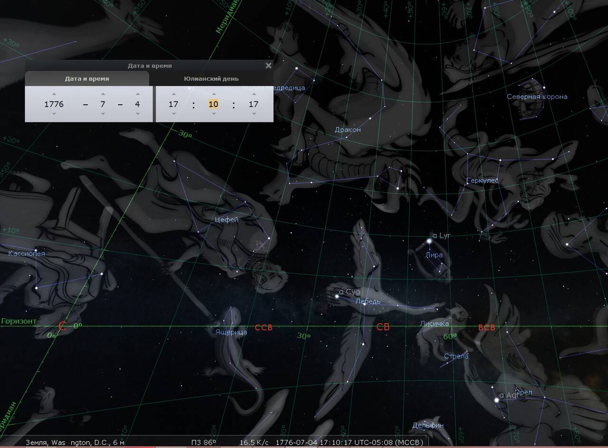The height and width of the screenshot is (448, 608).
Task: Click the Орел constellation label
Action: tap(523, 392)
